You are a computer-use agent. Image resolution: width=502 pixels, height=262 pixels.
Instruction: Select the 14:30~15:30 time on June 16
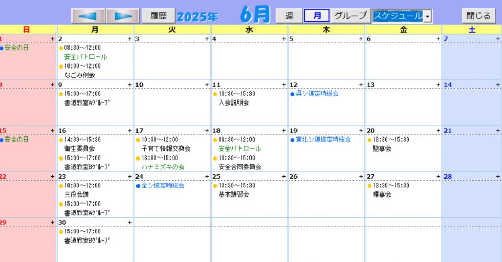(x=82, y=140)
